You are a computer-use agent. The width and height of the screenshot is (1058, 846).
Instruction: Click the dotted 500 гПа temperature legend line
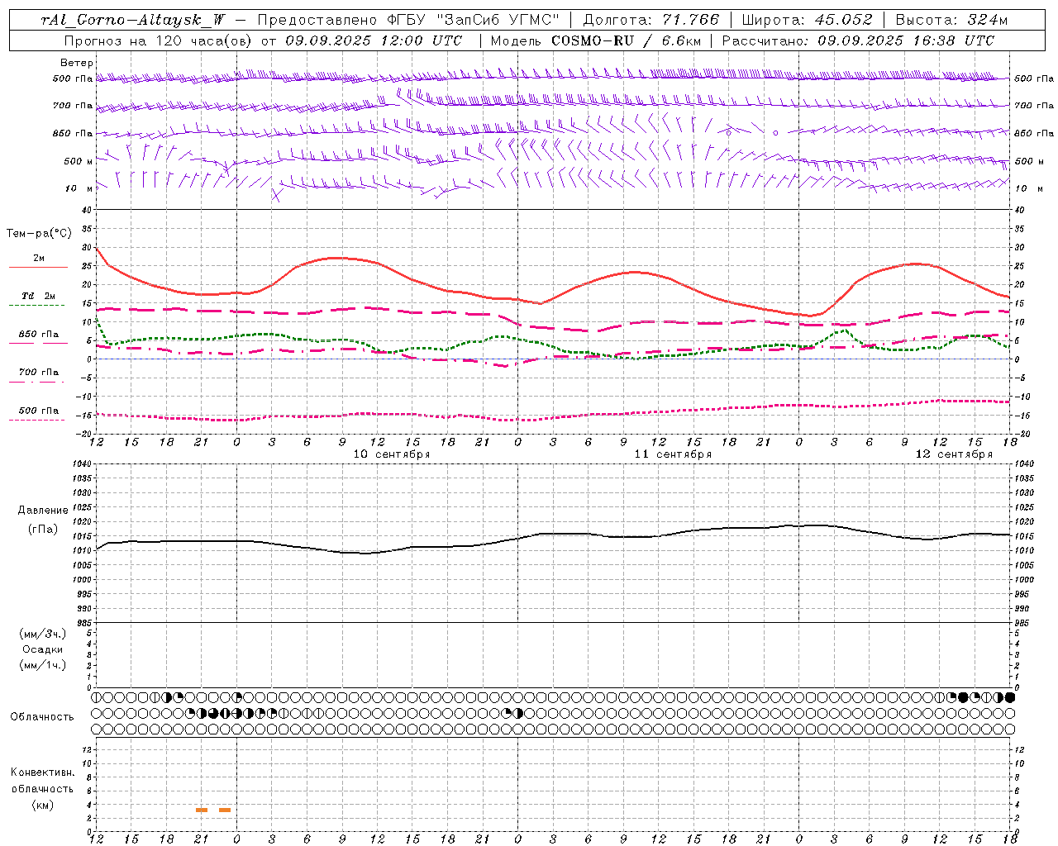[x=38, y=420]
